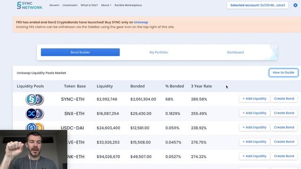This screenshot has height=169, width=301.
Task: Open the What is this? page
Action: [89, 5]
